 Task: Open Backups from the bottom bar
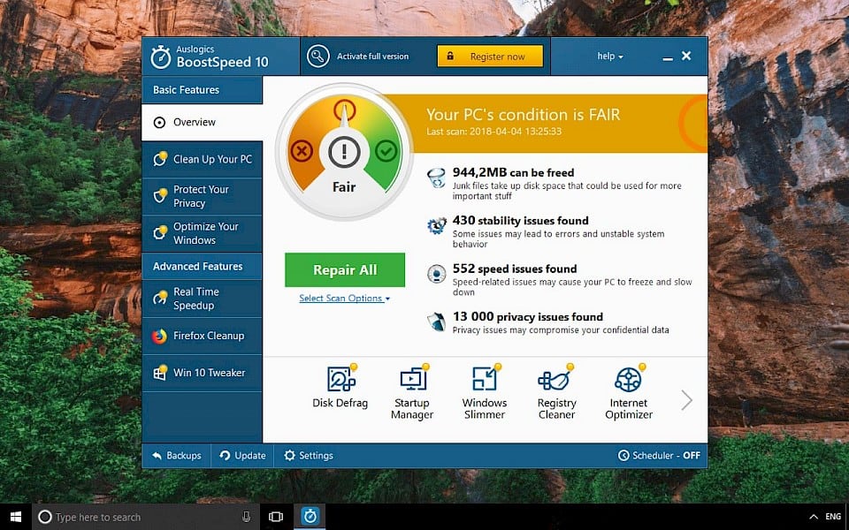177,456
